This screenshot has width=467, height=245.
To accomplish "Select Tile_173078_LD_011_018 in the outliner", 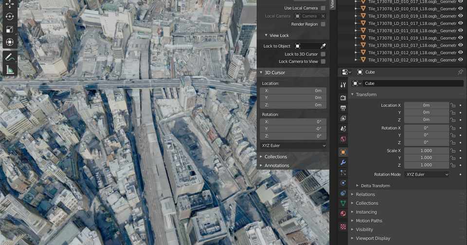I will coord(412,31).
